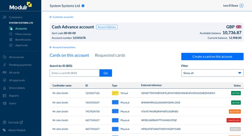Sort by Cardholder name column header

pyautogui.click(x=62, y=85)
